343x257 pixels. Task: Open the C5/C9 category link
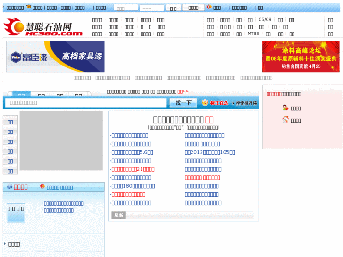point(265,20)
